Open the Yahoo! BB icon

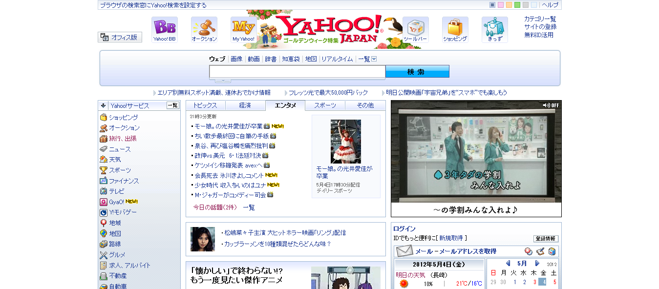165,30
